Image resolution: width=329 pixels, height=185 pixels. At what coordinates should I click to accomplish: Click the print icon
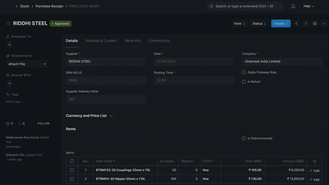click(x=315, y=24)
